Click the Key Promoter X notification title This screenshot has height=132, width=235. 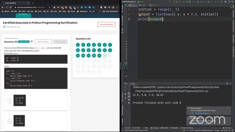(x=196, y=108)
